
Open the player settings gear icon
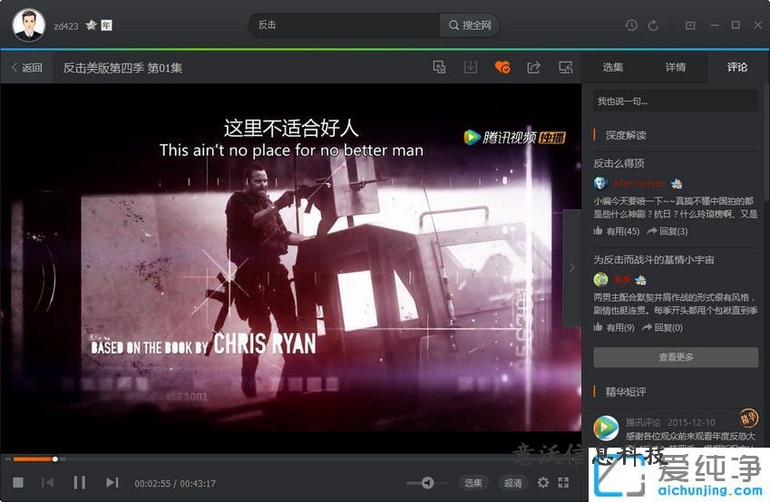tap(543, 483)
